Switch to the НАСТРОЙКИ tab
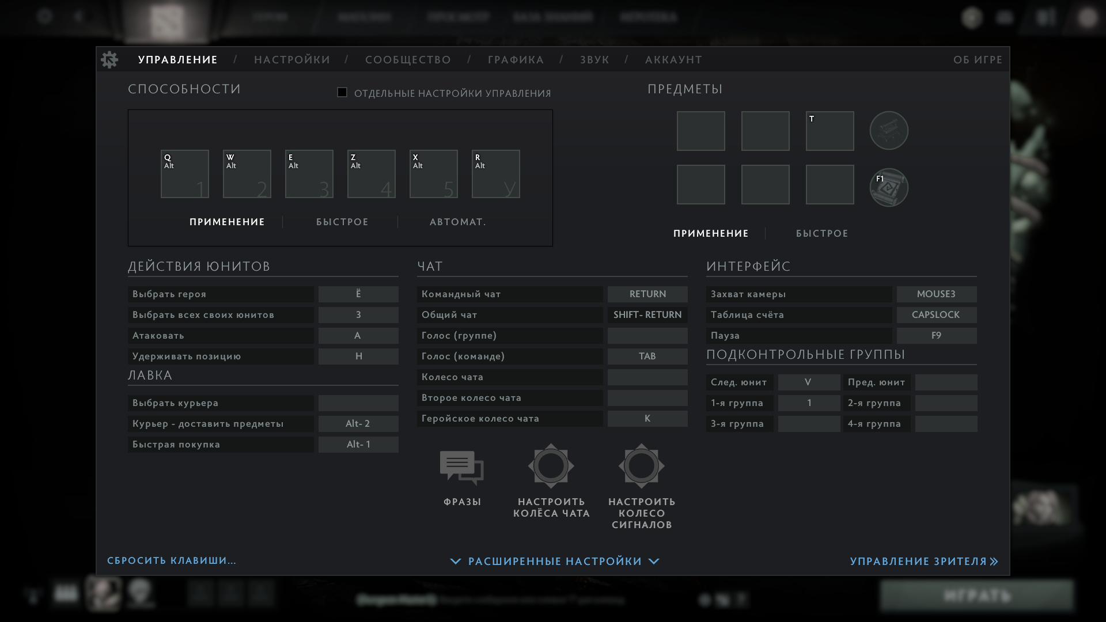Image resolution: width=1106 pixels, height=622 pixels. pyautogui.click(x=292, y=60)
